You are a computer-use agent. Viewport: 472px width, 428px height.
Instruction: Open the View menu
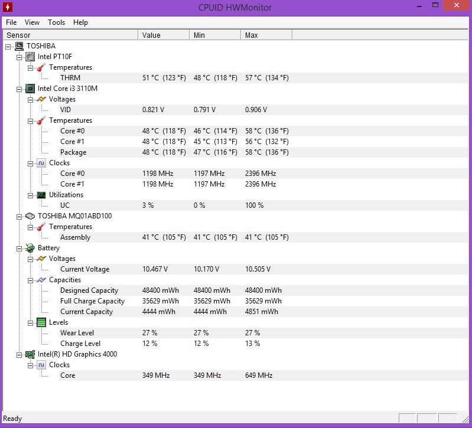[x=32, y=22]
